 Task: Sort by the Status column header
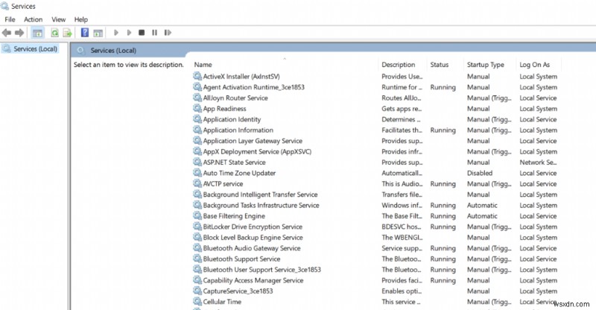pyautogui.click(x=440, y=65)
